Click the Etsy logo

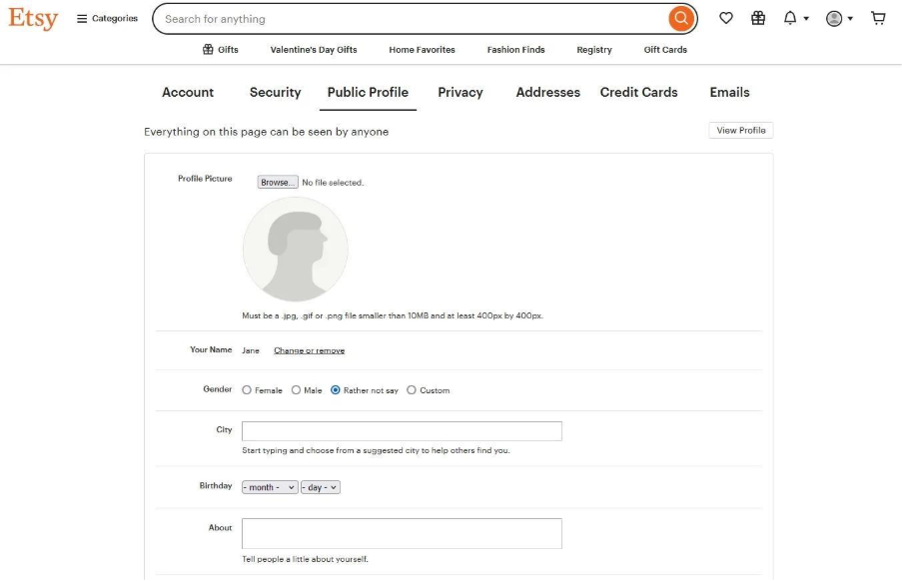click(x=33, y=19)
